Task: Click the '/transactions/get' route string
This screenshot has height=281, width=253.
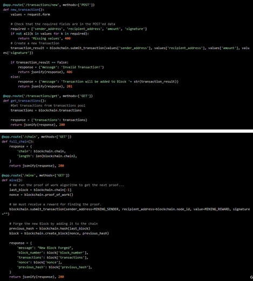Action: pyautogui.click(x=41, y=96)
